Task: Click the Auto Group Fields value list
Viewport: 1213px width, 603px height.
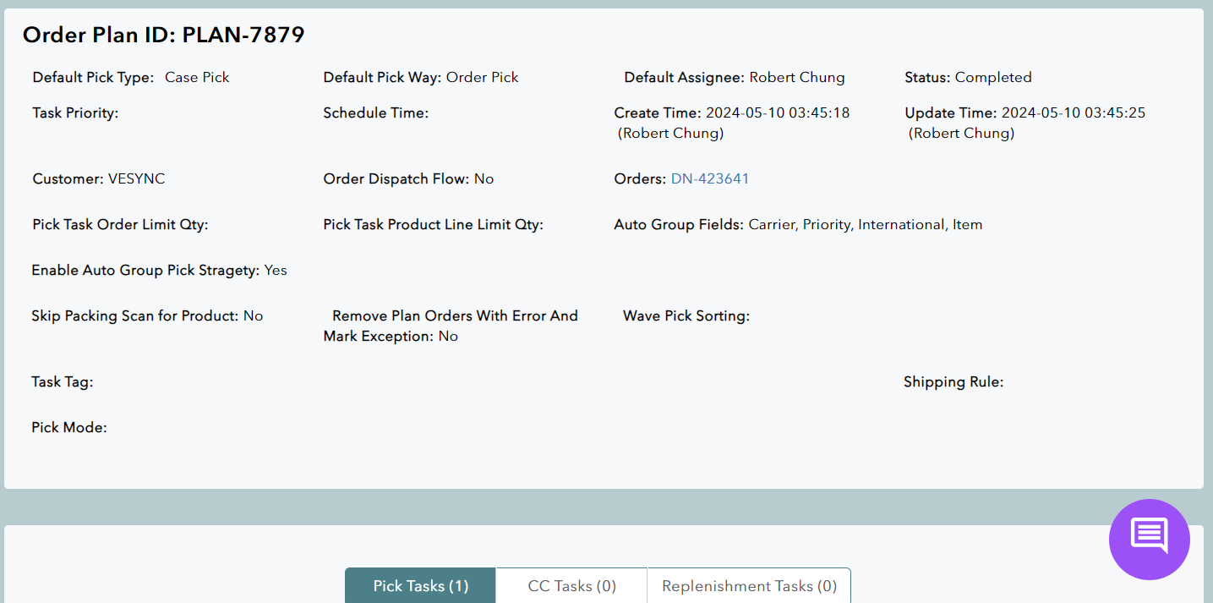Action: point(865,225)
